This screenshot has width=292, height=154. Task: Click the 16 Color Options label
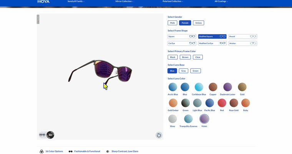tap(54, 151)
